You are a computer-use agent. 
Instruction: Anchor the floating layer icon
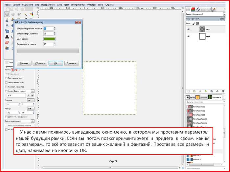(218, 91)
